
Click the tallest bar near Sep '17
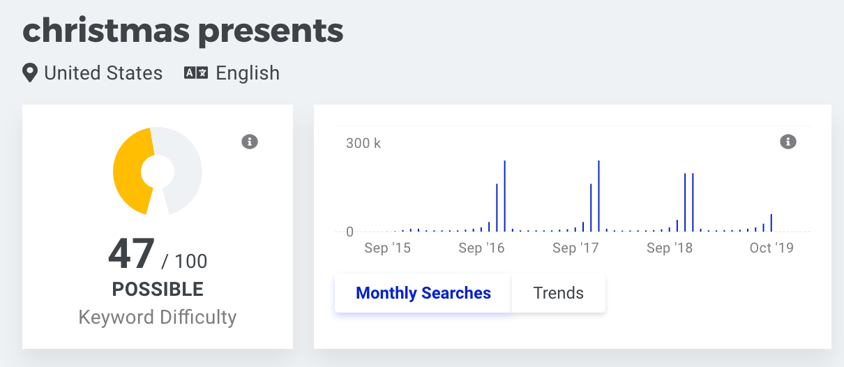(x=598, y=196)
